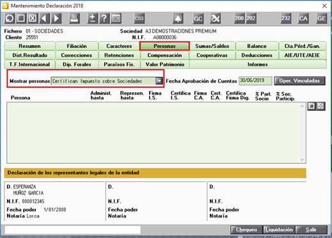Open the Compensación tab
Image resolution: width=332 pixels, height=238 pixels.
[x=164, y=55]
